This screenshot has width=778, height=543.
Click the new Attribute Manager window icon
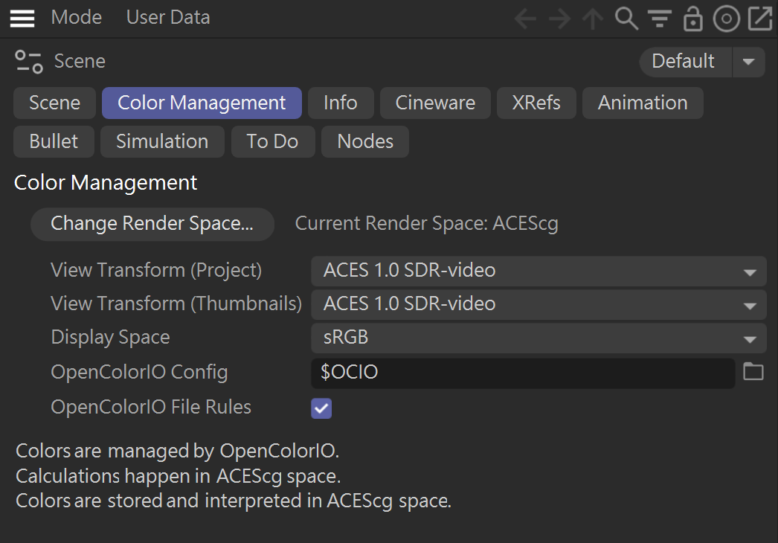pos(759,19)
